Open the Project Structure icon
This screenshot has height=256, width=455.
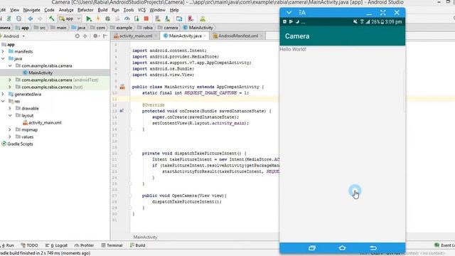[x=179, y=19]
